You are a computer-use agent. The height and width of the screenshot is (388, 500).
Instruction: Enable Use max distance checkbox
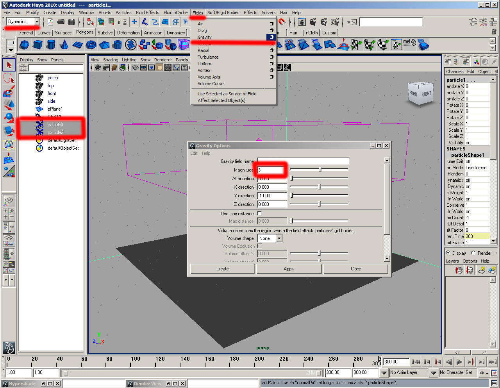tap(259, 214)
